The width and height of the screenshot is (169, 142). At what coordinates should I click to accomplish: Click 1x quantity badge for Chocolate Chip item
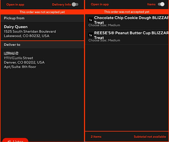pyautogui.click(x=90, y=20)
